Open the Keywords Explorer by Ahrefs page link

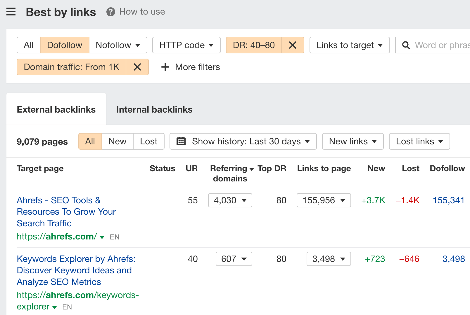(x=76, y=270)
